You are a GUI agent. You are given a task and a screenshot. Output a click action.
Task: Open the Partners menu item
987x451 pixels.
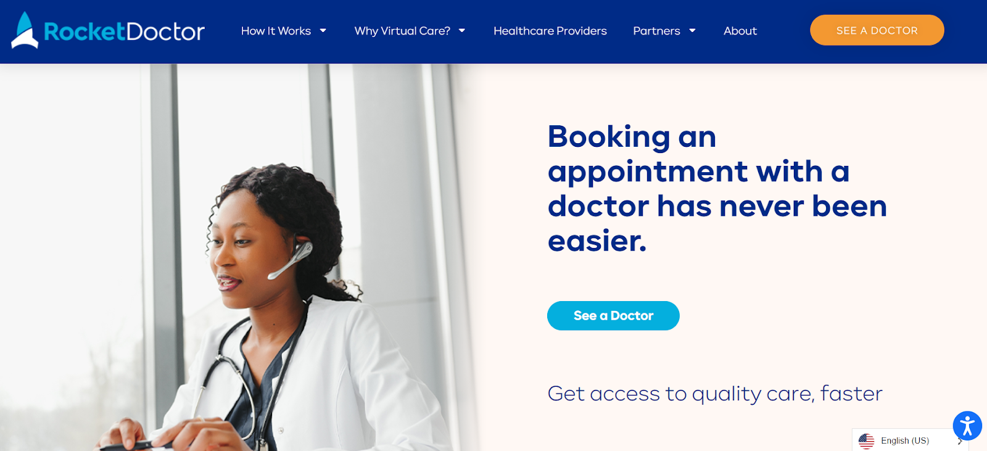pyautogui.click(x=656, y=31)
